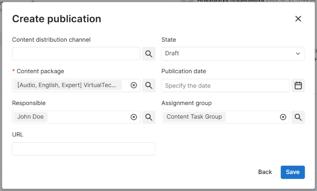Image resolution: width=317 pixels, height=191 pixels.
Task: Go Back from the publication form
Action: [265, 172]
